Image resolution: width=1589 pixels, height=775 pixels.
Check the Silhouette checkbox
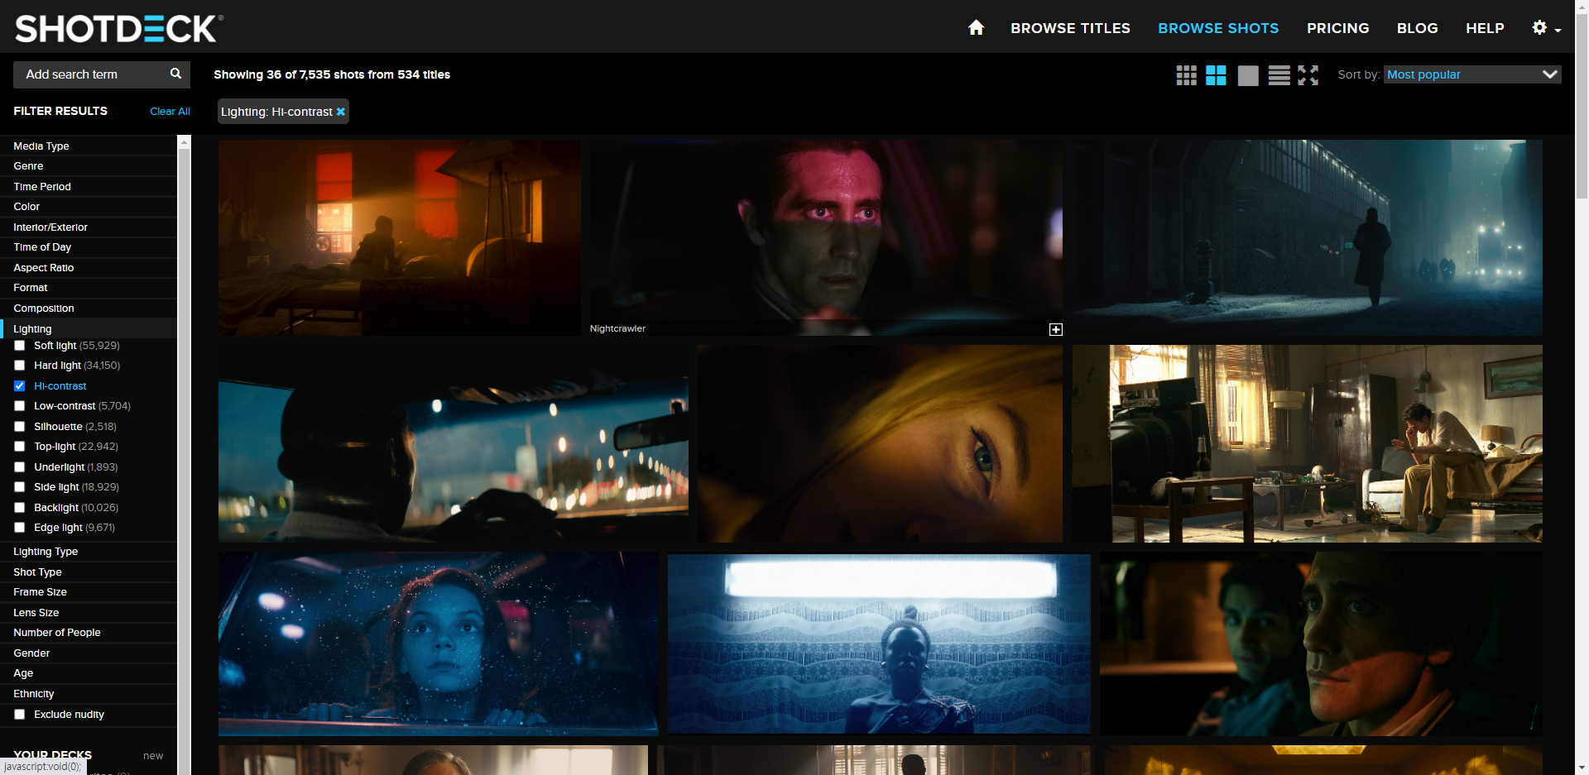coord(20,427)
